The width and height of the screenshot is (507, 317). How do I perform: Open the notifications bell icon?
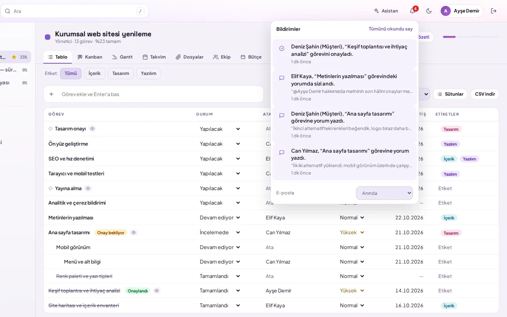click(x=413, y=11)
